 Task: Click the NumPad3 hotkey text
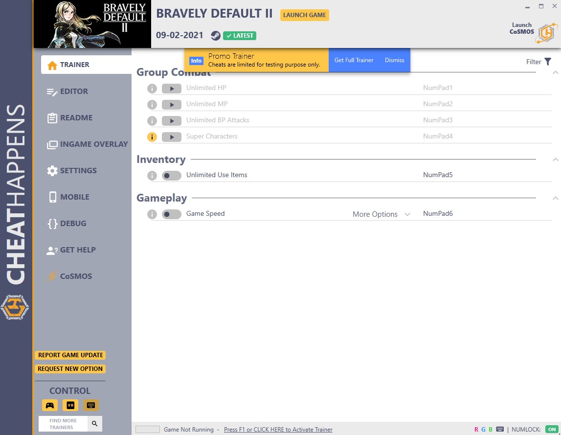coord(438,120)
